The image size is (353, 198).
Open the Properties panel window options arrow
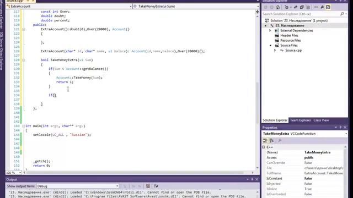pos(336,127)
